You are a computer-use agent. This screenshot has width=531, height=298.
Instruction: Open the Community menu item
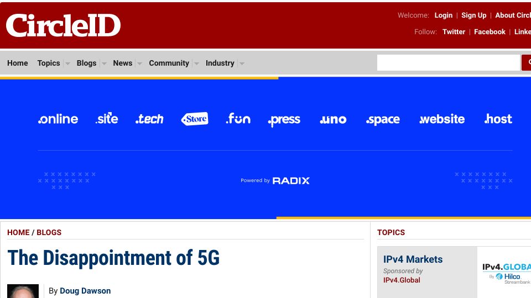pyautogui.click(x=169, y=63)
